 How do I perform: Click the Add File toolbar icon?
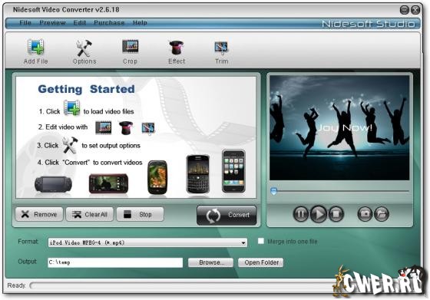click(35, 47)
